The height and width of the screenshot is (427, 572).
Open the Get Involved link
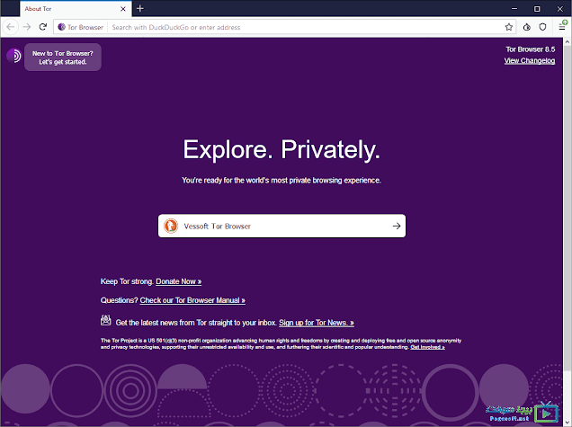[427, 347]
